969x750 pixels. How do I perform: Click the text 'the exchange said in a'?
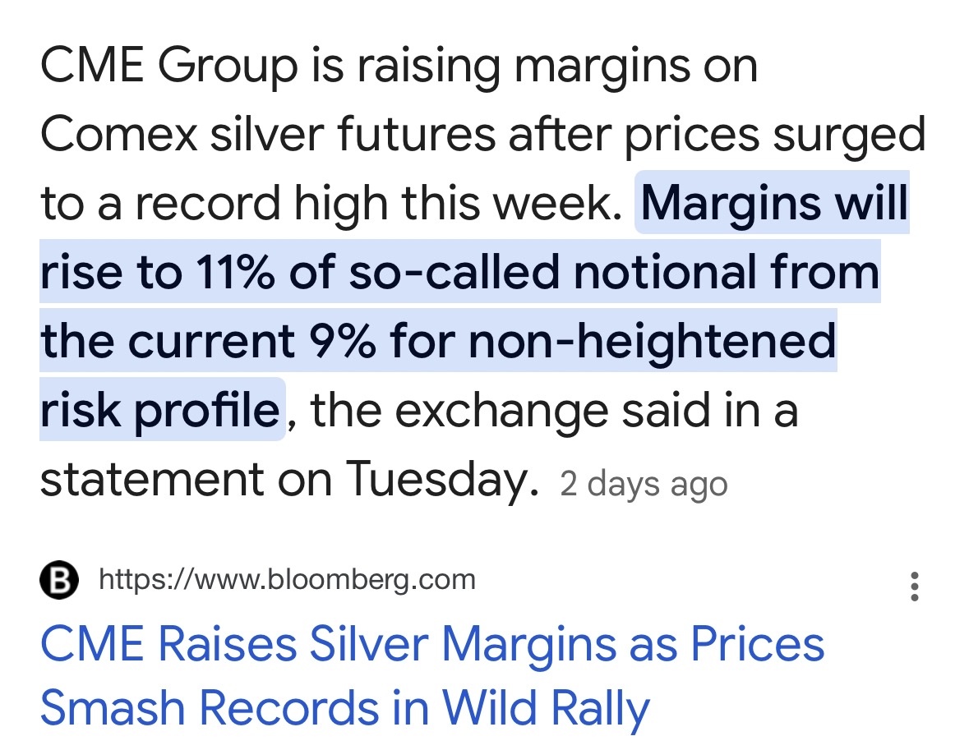[x=554, y=410]
